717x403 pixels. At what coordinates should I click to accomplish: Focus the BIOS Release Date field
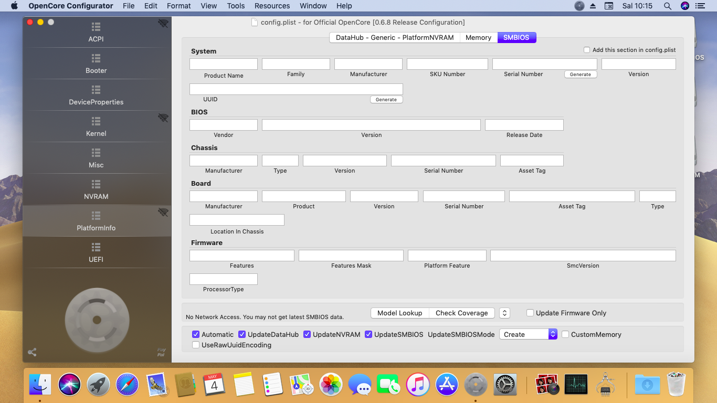[x=524, y=125]
